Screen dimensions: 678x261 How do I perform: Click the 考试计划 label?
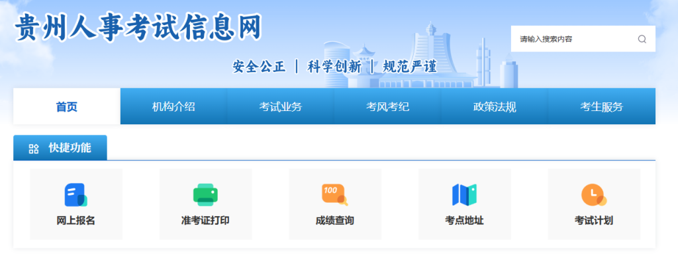(x=594, y=221)
